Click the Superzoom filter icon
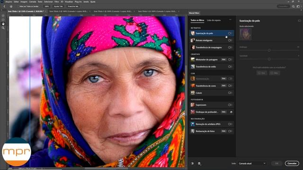Viewport: 303px width, 170px height. tap(193, 105)
